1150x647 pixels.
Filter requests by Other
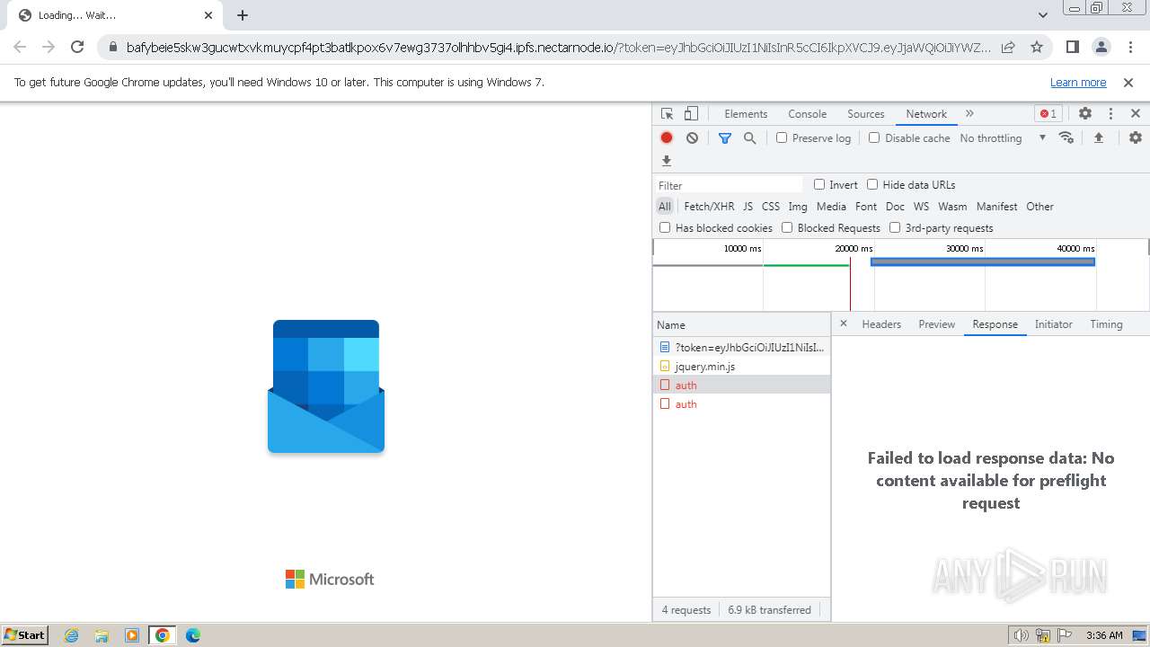(1039, 207)
